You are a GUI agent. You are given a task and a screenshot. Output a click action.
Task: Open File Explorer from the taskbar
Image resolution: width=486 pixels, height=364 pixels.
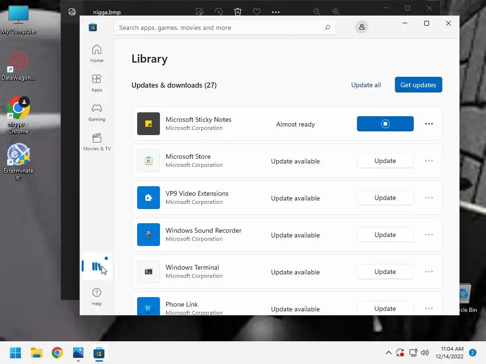[x=36, y=353]
